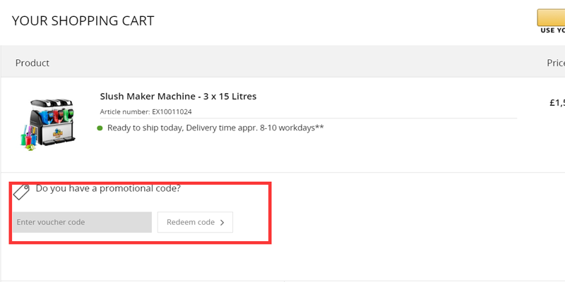This screenshot has height=282, width=565.
Task: Click the Enter voucher code field
Action: (x=81, y=222)
